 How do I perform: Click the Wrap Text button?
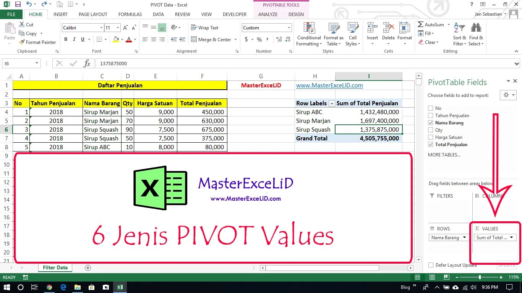205,28
